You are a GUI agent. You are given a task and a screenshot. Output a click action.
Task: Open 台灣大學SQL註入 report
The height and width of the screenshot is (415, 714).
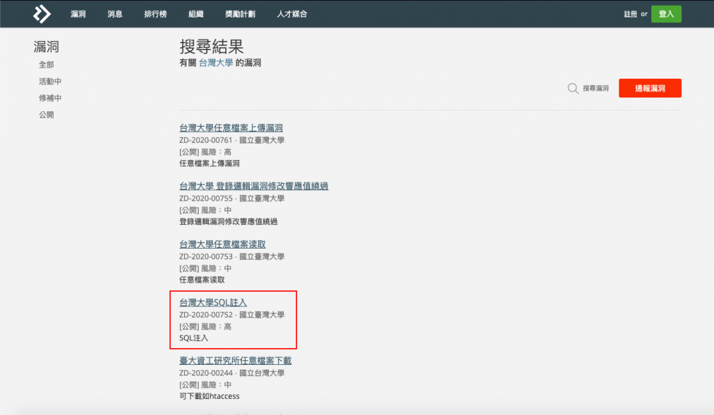[x=213, y=303]
